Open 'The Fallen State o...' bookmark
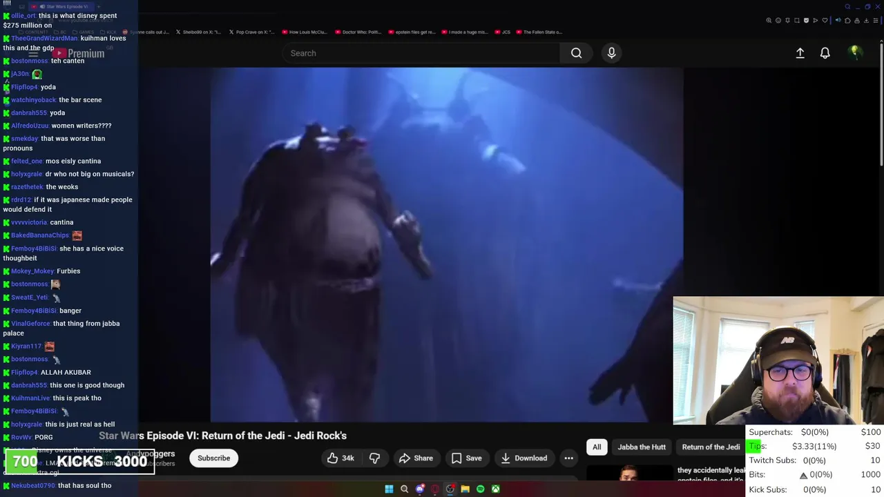This screenshot has width=884, height=497. coord(539,32)
